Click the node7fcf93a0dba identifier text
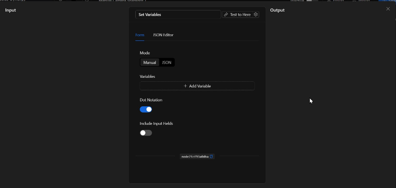The image size is (396, 188). coord(195,156)
